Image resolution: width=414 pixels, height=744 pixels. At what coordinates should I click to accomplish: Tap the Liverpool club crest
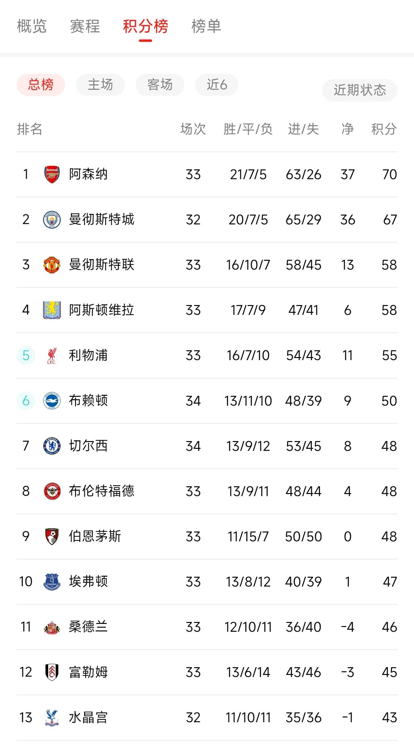(52, 355)
